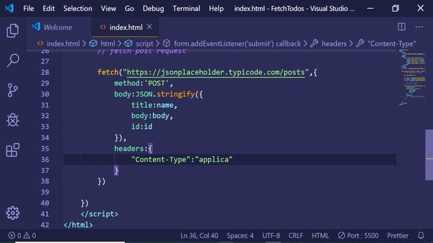Image resolution: width=433 pixels, height=243 pixels.
Task: Click line number 36 in gutter
Action: (x=45, y=159)
